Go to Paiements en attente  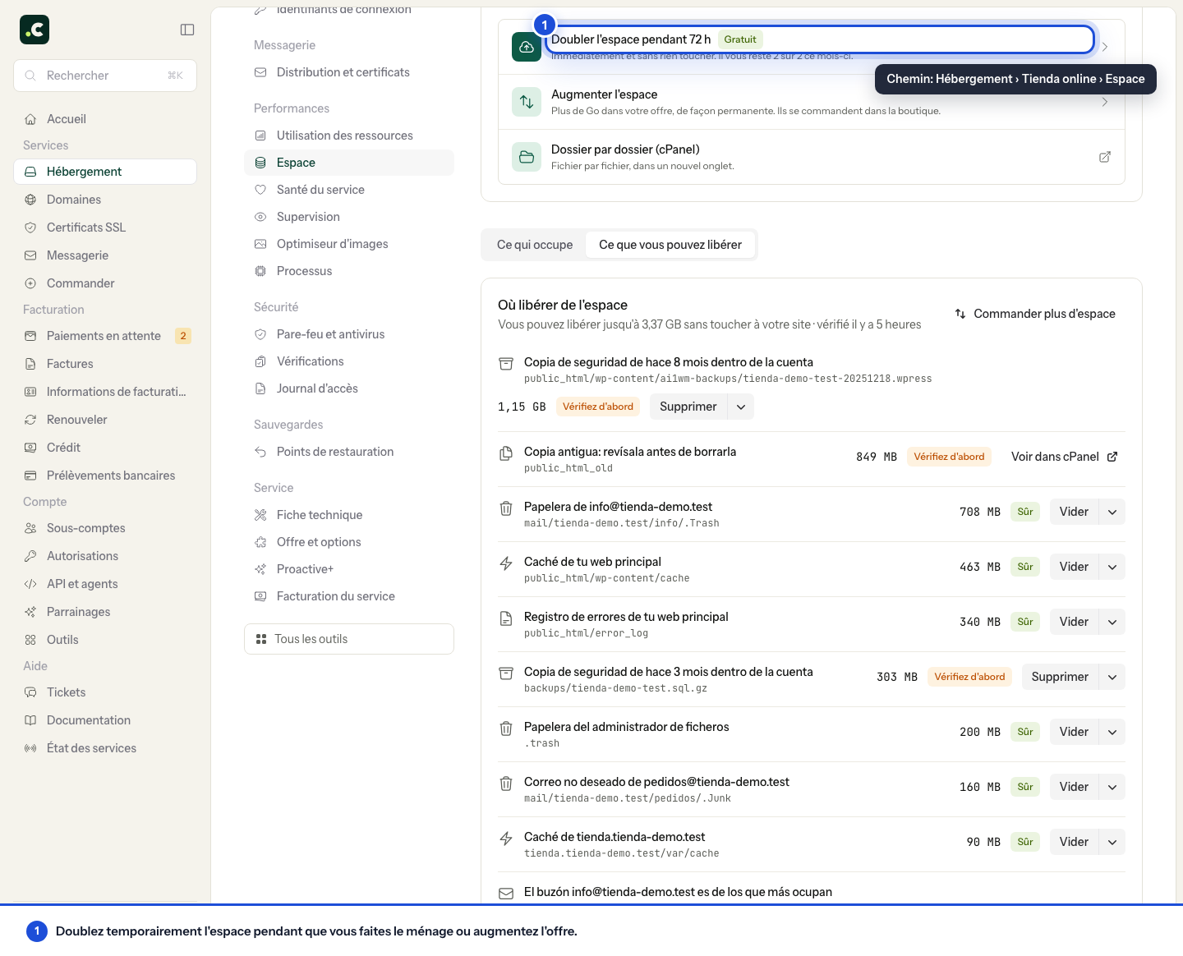point(105,336)
